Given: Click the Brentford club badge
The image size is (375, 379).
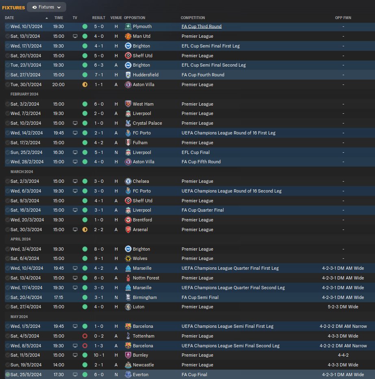Looking at the screenshot, I should pyautogui.click(x=128, y=220).
